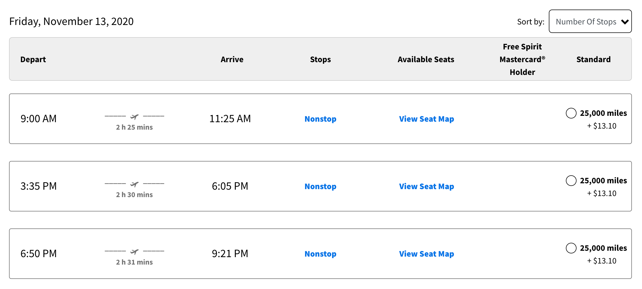The width and height of the screenshot is (642, 289).
Task: Click the Arrive column header
Action: (232, 59)
